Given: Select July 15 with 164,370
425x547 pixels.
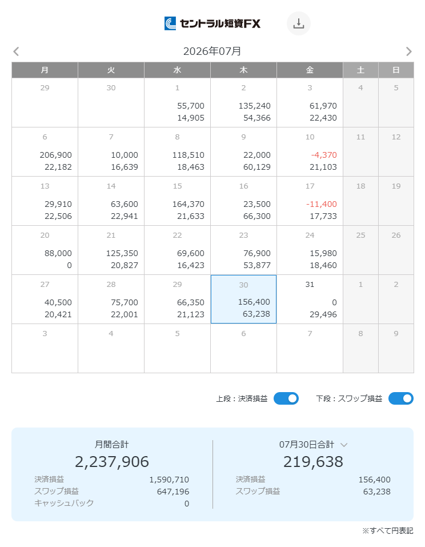Looking at the screenshot, I should tap(178, 201).
